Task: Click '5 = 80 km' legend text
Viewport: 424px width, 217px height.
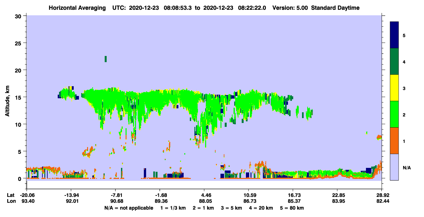Action: 292,208
